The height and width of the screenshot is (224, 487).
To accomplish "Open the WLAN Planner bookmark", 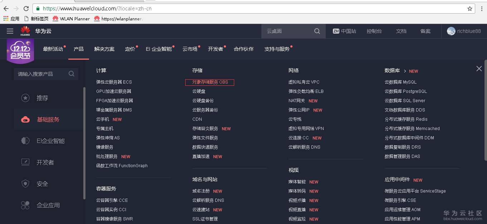I will (71, 19).
